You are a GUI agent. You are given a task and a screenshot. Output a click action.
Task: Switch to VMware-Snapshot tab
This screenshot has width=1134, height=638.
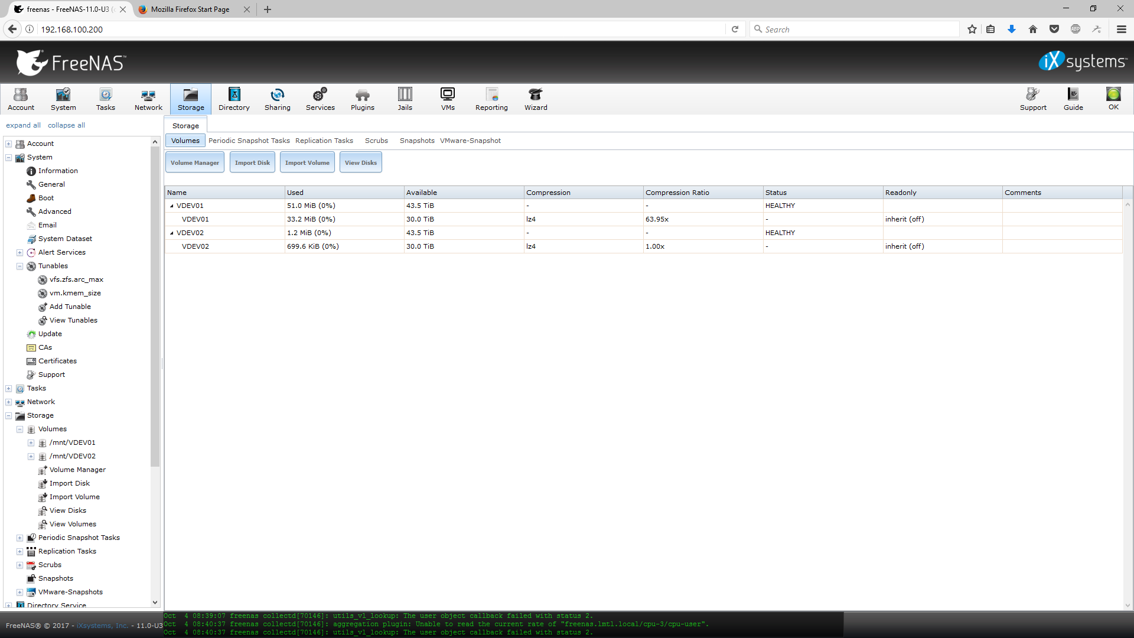click(x=470, y=141)
